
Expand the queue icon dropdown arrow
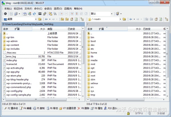click(19, 14)
